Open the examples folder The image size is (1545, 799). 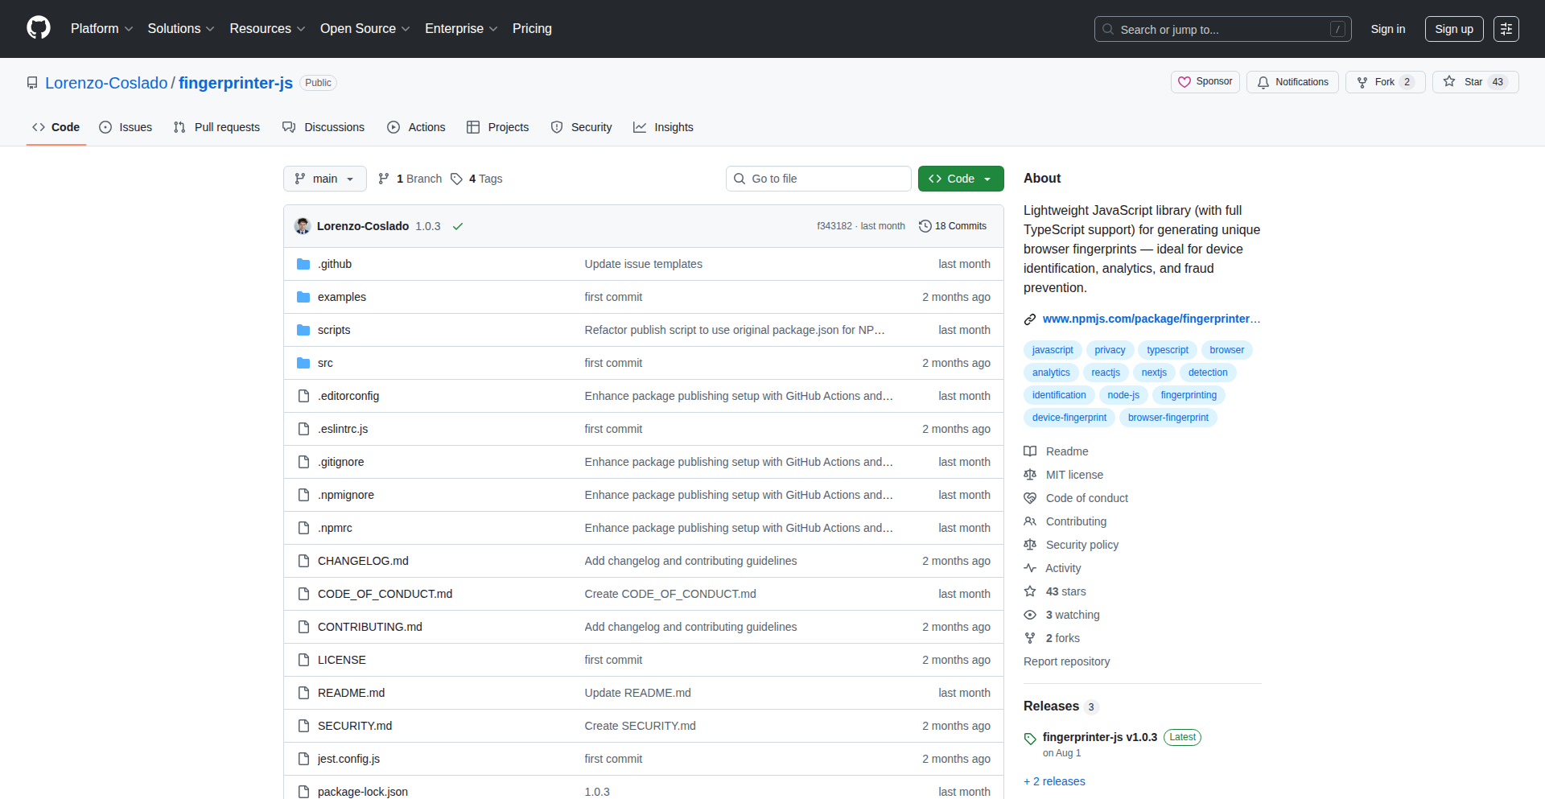coord(341,297)
